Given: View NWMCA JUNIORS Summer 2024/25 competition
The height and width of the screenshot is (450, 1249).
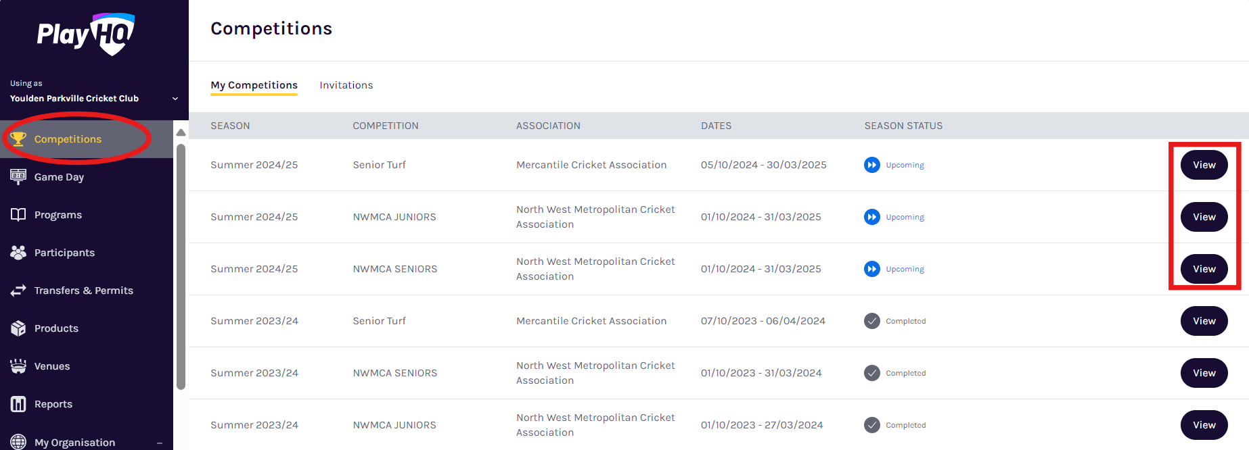Looking at the screenshot, I should [1204, 217].
